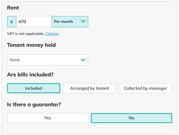This screenshot has width=179, height=135.
Task: Click the chevron arrow in None selector
Action: [83, 60]
